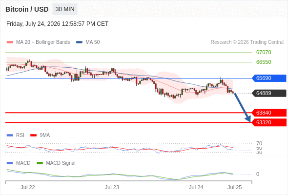Click the blue downward forecast arrow head
This screenshot has width=288, height=195.
pos(248,119)
